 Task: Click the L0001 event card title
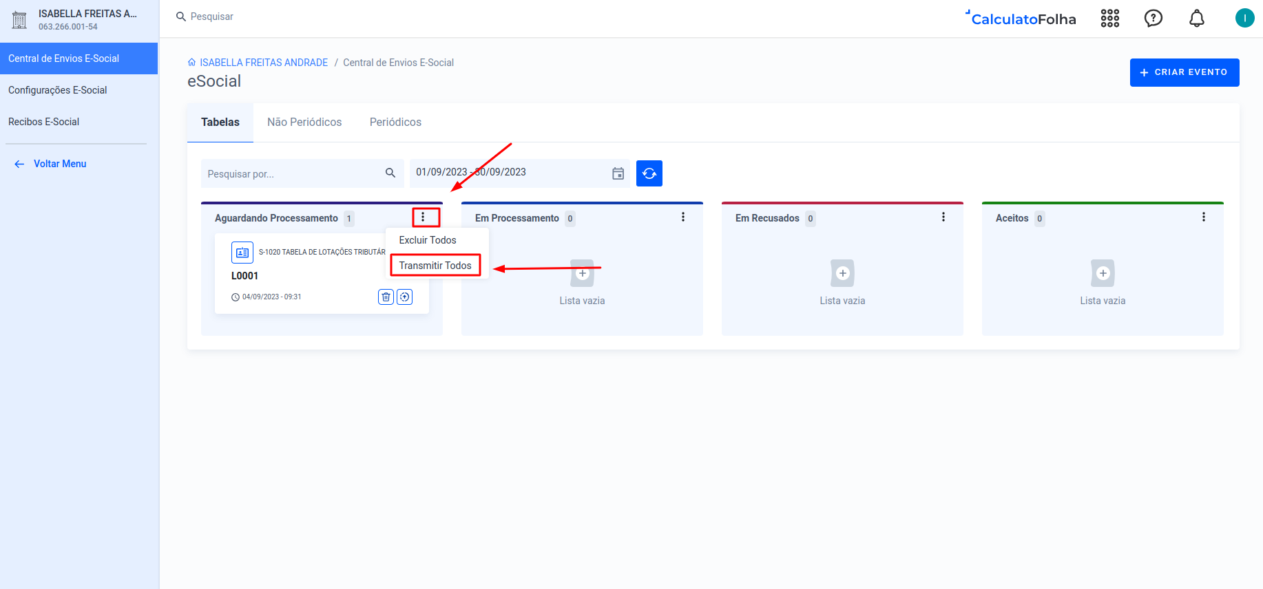(244, 276)
